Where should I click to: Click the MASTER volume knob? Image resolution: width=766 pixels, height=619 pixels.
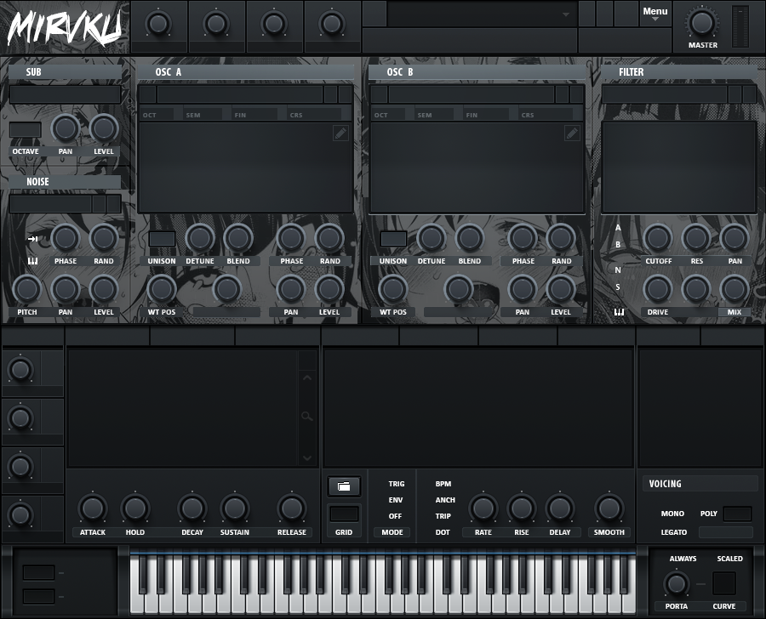(702, 23)
